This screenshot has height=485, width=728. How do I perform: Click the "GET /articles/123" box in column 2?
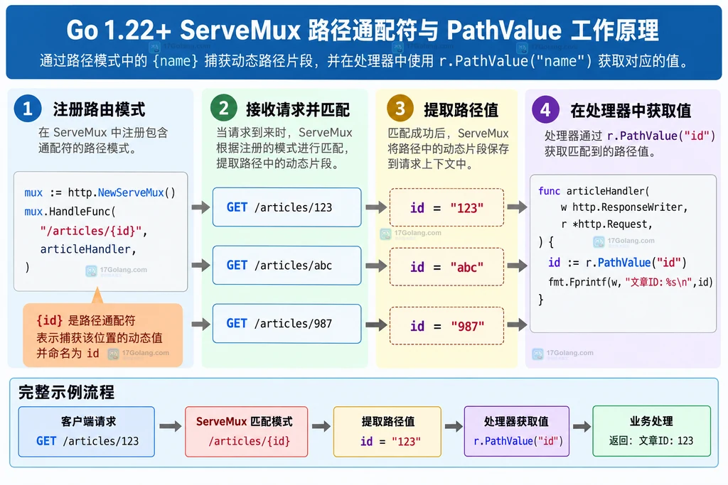(x=287, y=207)
